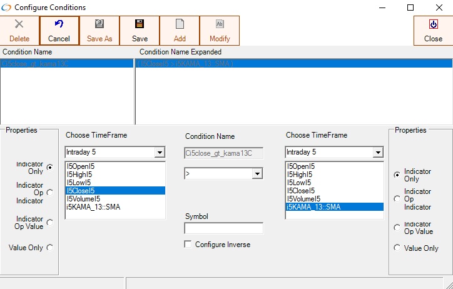
Task: Click the Save floppy disk icon
Action: tap(140, 24)
